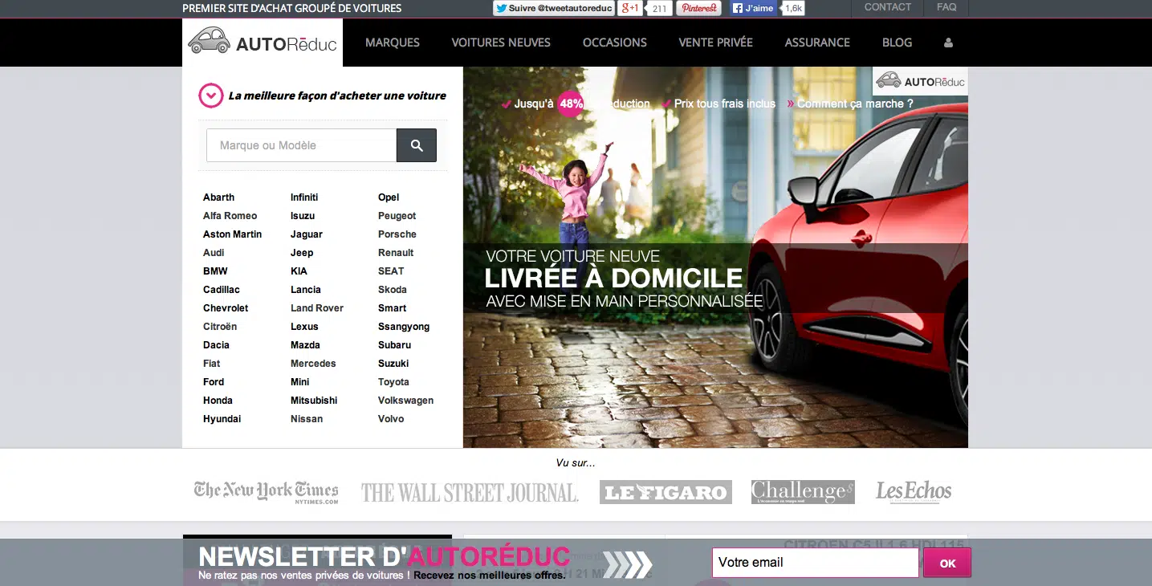The width and height of the screenshot is (1152, 586).
Task: Select the Aston Martin brand
Action: 232,234
